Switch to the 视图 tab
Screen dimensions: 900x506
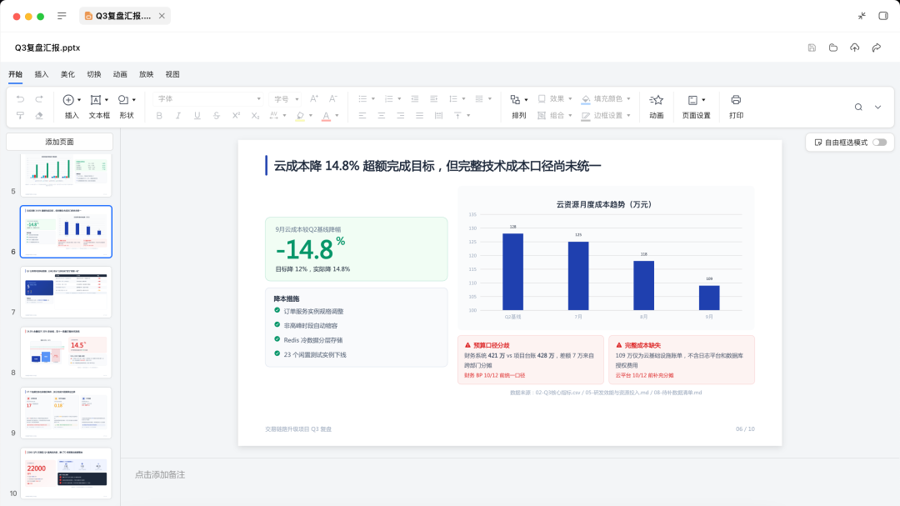pos(172,74)
